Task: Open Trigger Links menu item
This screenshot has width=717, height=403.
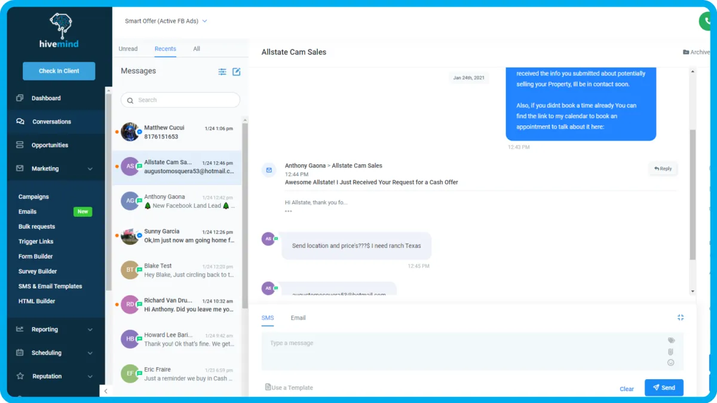Action: point(36,241)
